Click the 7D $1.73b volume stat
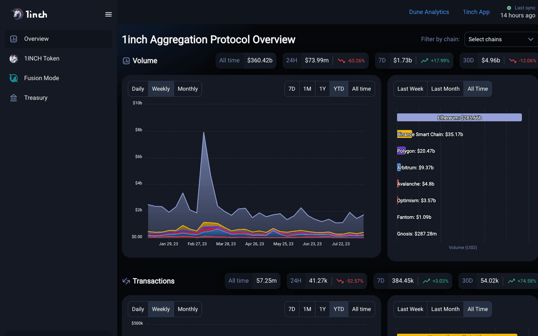This screenshot has width=538, height=336. coord(414,60)
